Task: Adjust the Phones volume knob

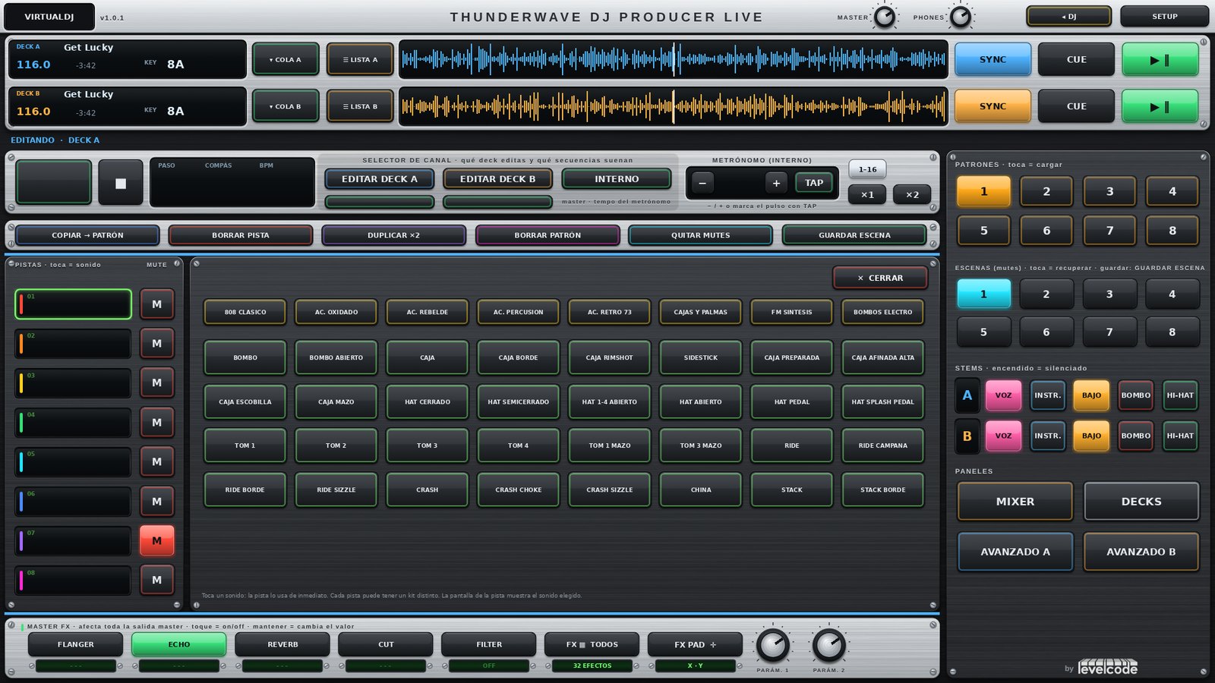Action: (961, 17)
